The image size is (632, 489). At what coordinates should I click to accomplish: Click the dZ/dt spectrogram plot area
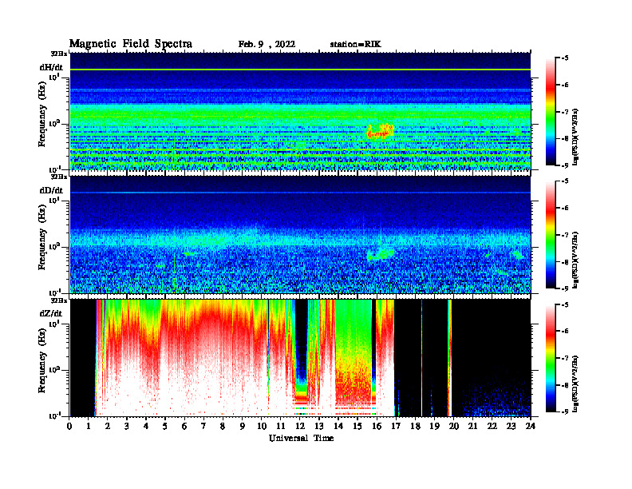300,358
